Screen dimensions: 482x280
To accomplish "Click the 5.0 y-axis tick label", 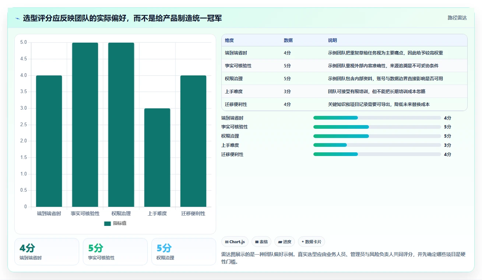I will (24, 42).
